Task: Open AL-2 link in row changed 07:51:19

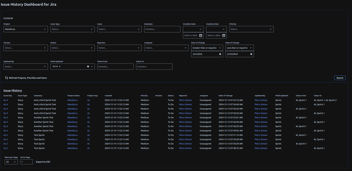Action: click(6, 135)
